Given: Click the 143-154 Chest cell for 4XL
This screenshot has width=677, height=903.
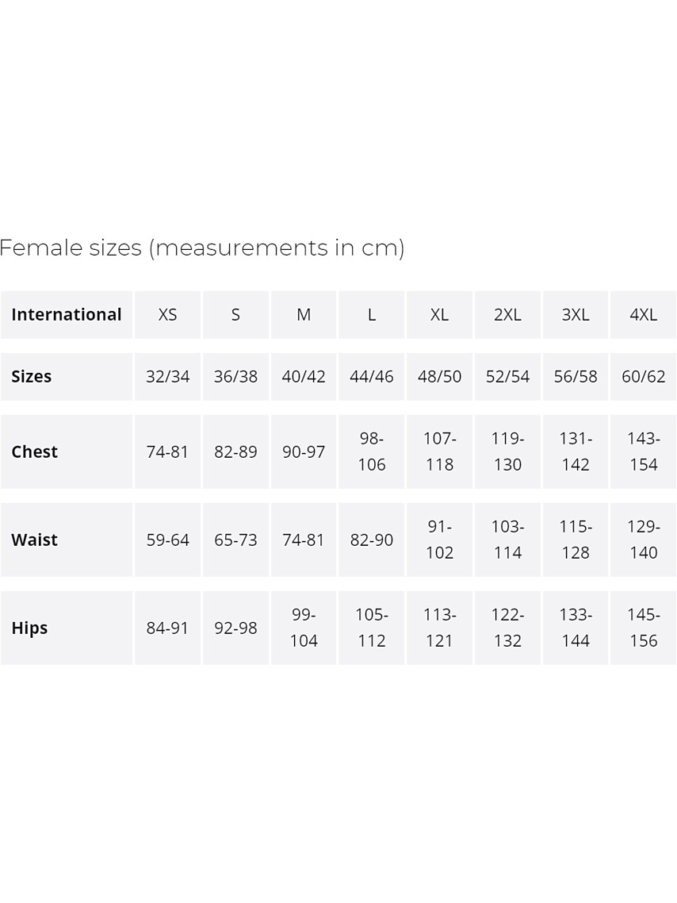Looking at the screenshot, I should (643, 451).
